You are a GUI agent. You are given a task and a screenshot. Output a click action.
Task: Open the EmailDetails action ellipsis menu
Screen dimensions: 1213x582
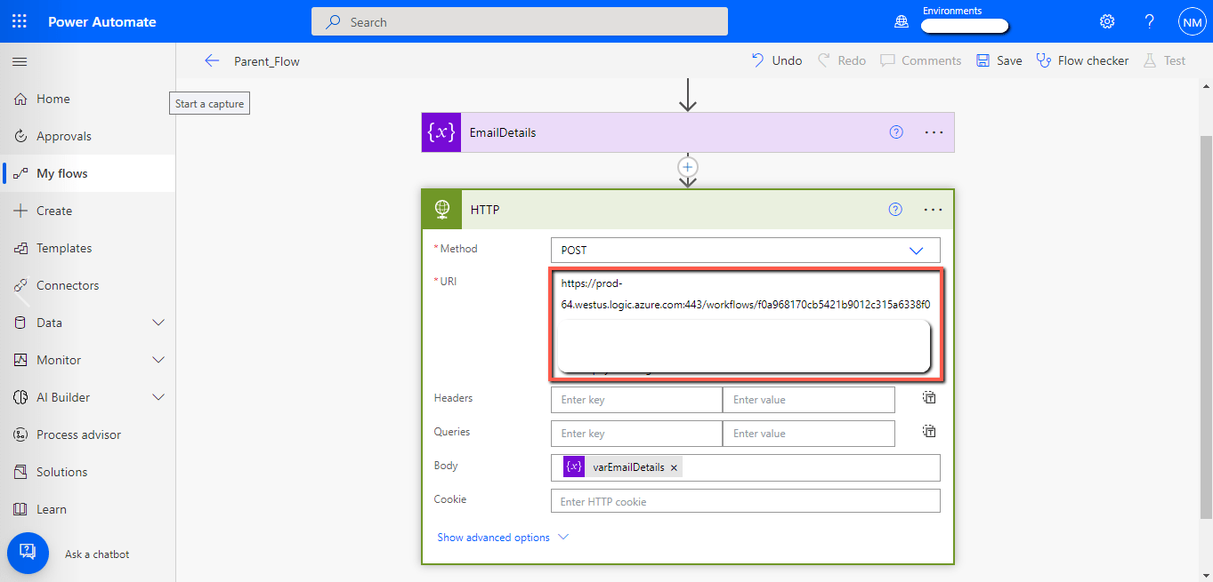click(x=933, y=132)
